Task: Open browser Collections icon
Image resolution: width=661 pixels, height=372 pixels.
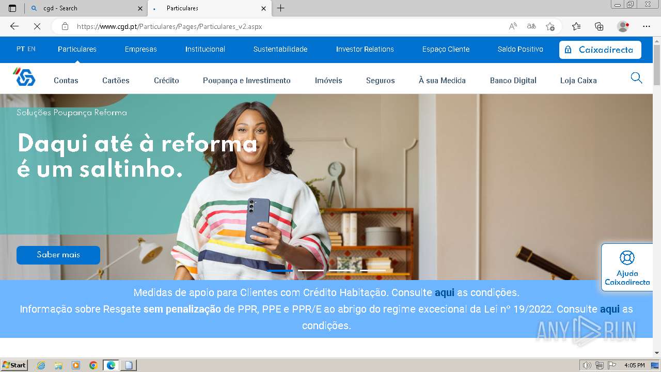Action: pyautogui.click(x=599, y=26)
